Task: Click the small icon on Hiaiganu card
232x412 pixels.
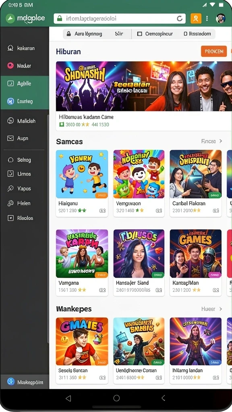Action: 102,210
